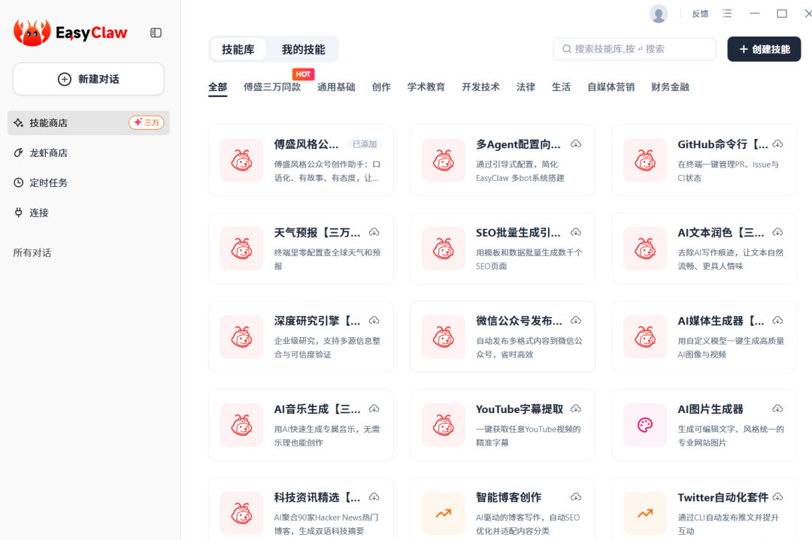Collapse the sidebar with the panel toggle icon

tap(156, 32)
